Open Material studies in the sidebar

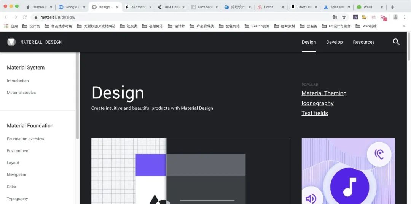[21, 93]
